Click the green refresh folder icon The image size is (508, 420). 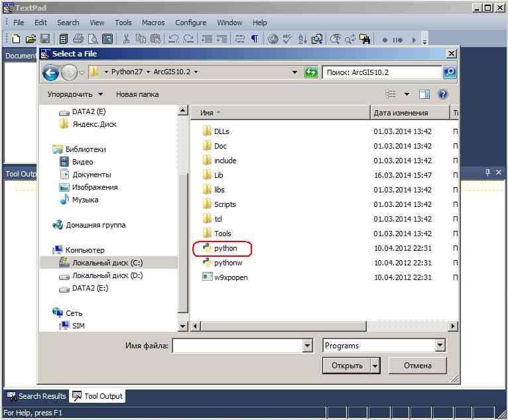coord(310,72)
